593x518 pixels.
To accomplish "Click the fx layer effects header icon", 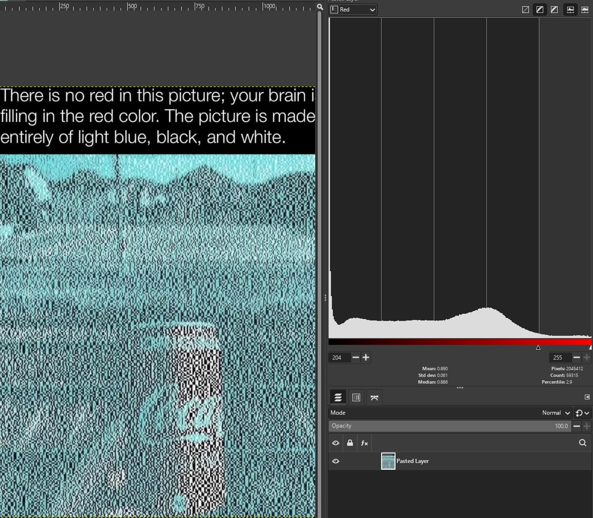I will (364, 443).
